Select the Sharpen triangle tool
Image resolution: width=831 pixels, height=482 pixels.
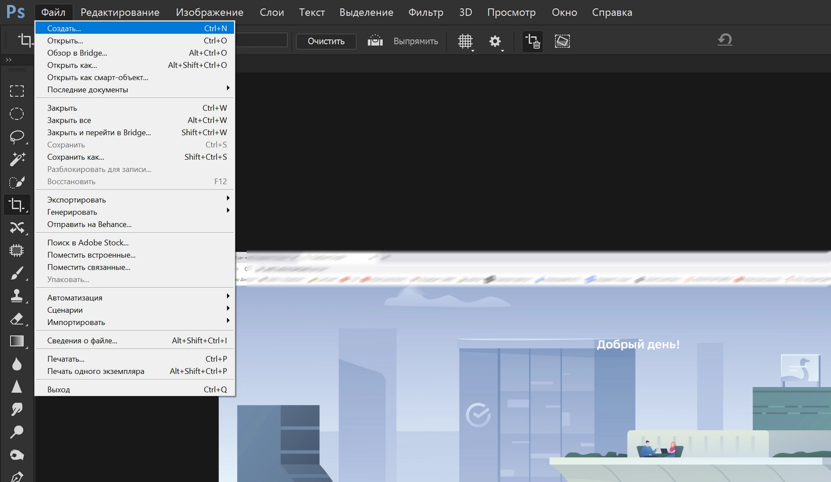[x=17, y=387]
